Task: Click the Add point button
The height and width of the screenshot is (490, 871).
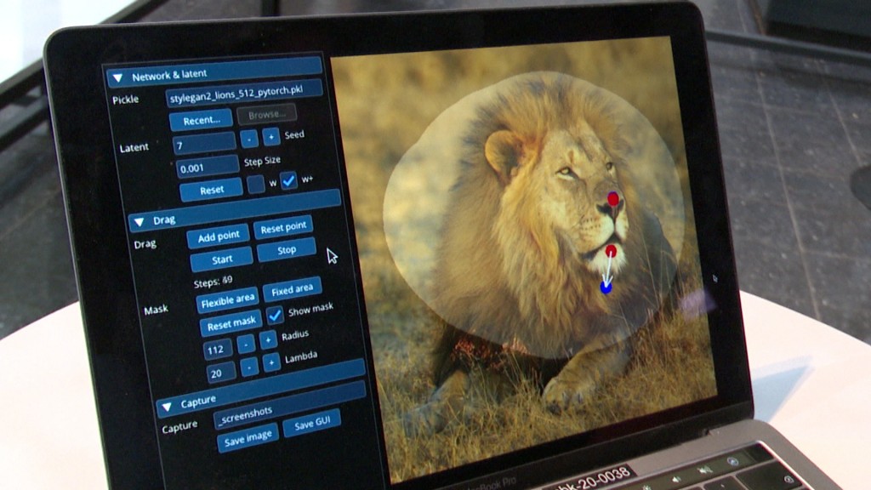Action: pyautogui.click(x=219, y=236)
